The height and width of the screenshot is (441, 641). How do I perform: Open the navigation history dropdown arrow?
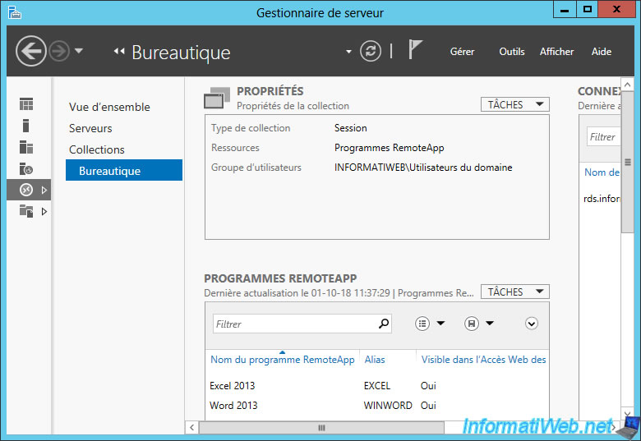coord(79,51)
